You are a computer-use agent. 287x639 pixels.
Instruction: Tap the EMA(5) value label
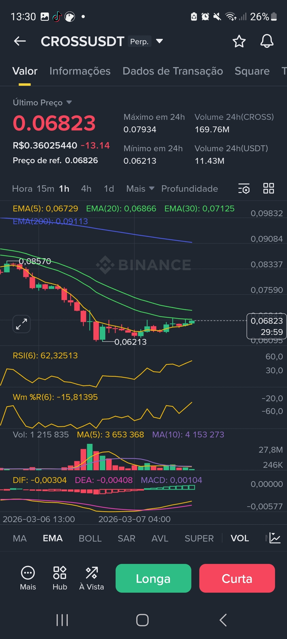pyautogui.click(x=45, y=208)
